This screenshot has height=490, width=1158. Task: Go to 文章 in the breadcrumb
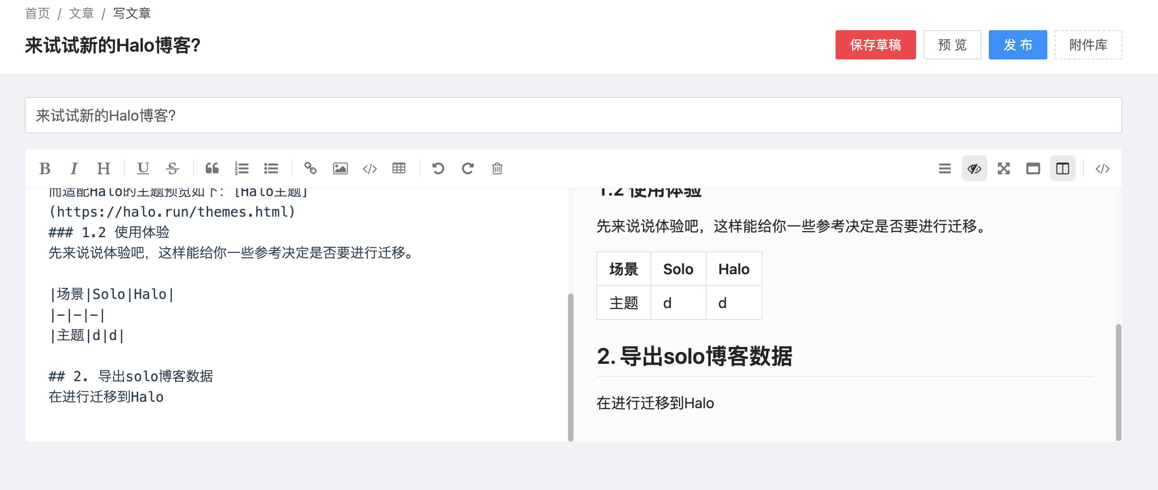(81, 13)
